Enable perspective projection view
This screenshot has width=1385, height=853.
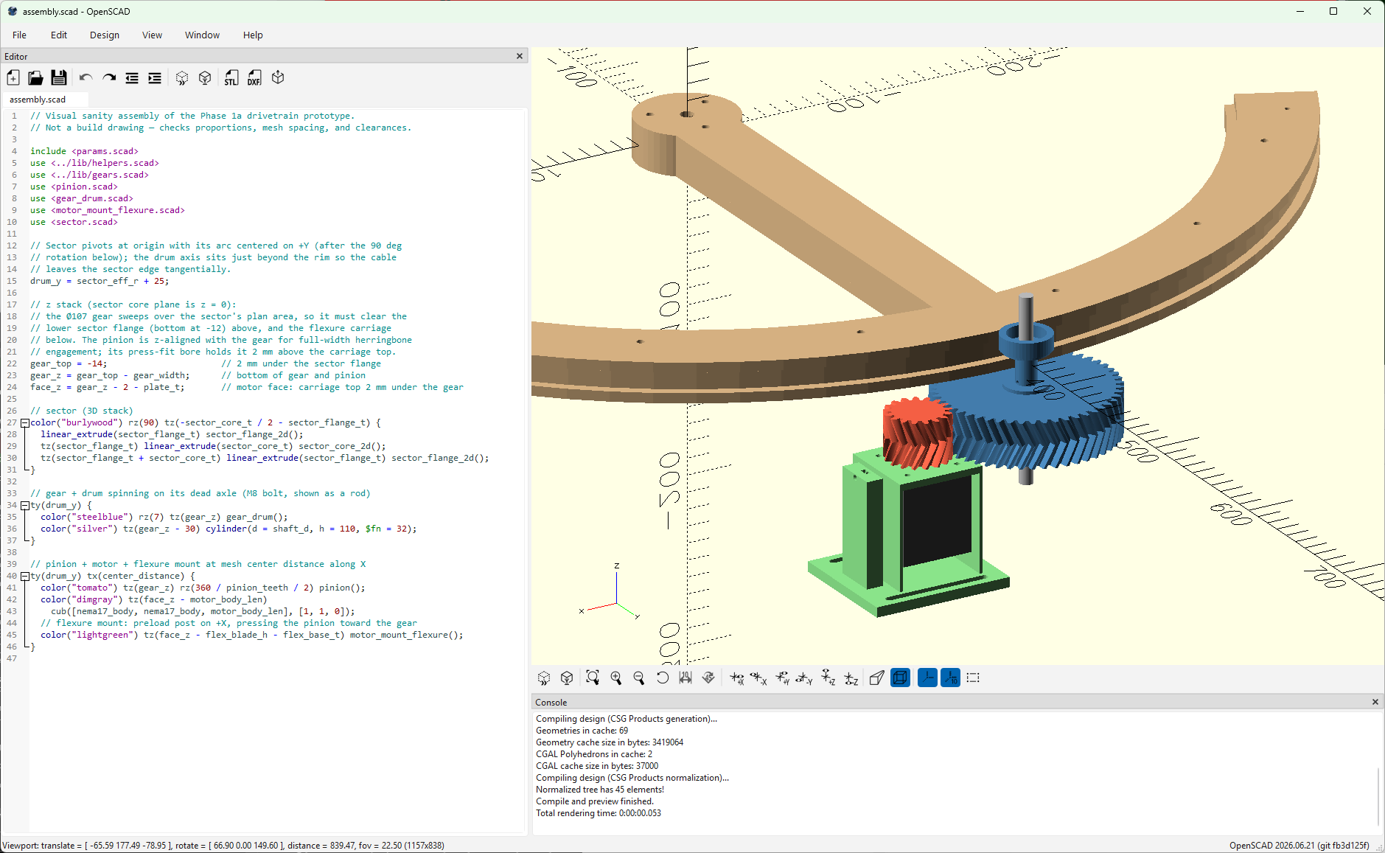point(877,678)
